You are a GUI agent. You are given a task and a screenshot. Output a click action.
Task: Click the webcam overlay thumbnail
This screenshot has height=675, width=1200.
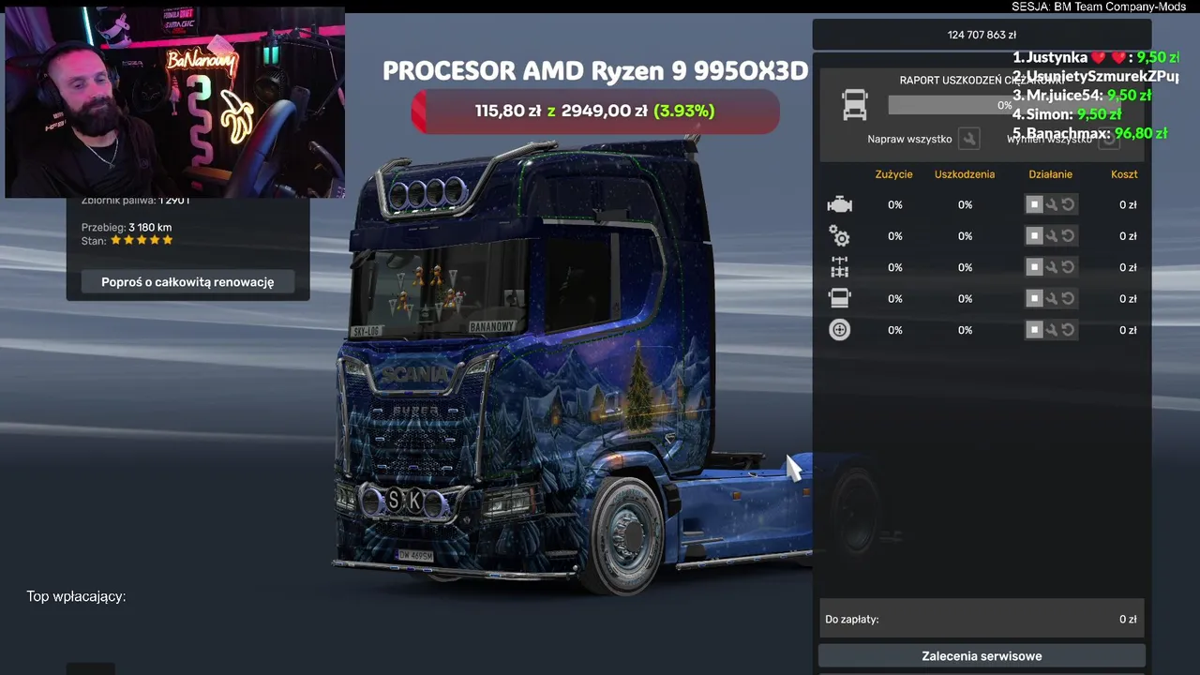coord(174,103)
